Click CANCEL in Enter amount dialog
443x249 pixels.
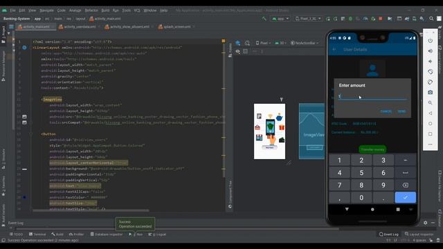pyautogui.click(x=386, y=111)
